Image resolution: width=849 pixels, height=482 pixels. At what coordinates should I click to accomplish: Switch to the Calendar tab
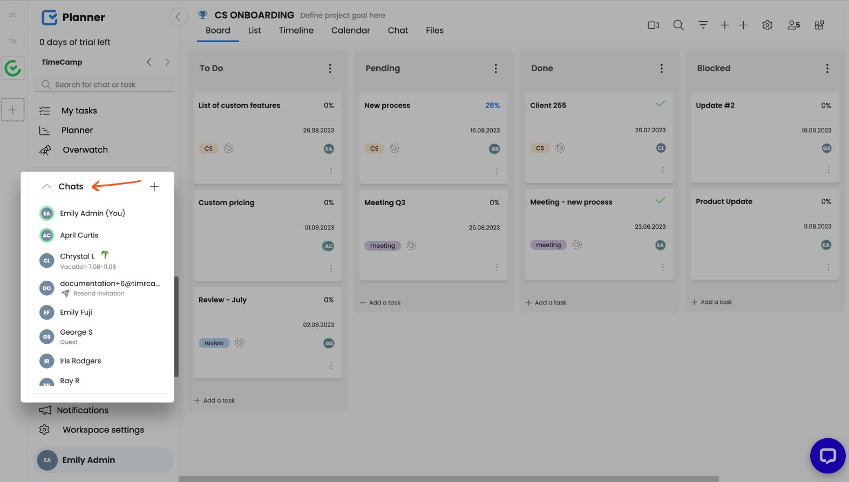[x=351, y=31]
